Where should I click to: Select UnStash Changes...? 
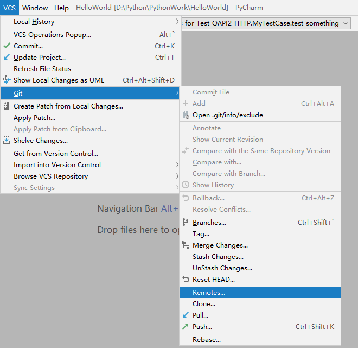tap(260, 268)
